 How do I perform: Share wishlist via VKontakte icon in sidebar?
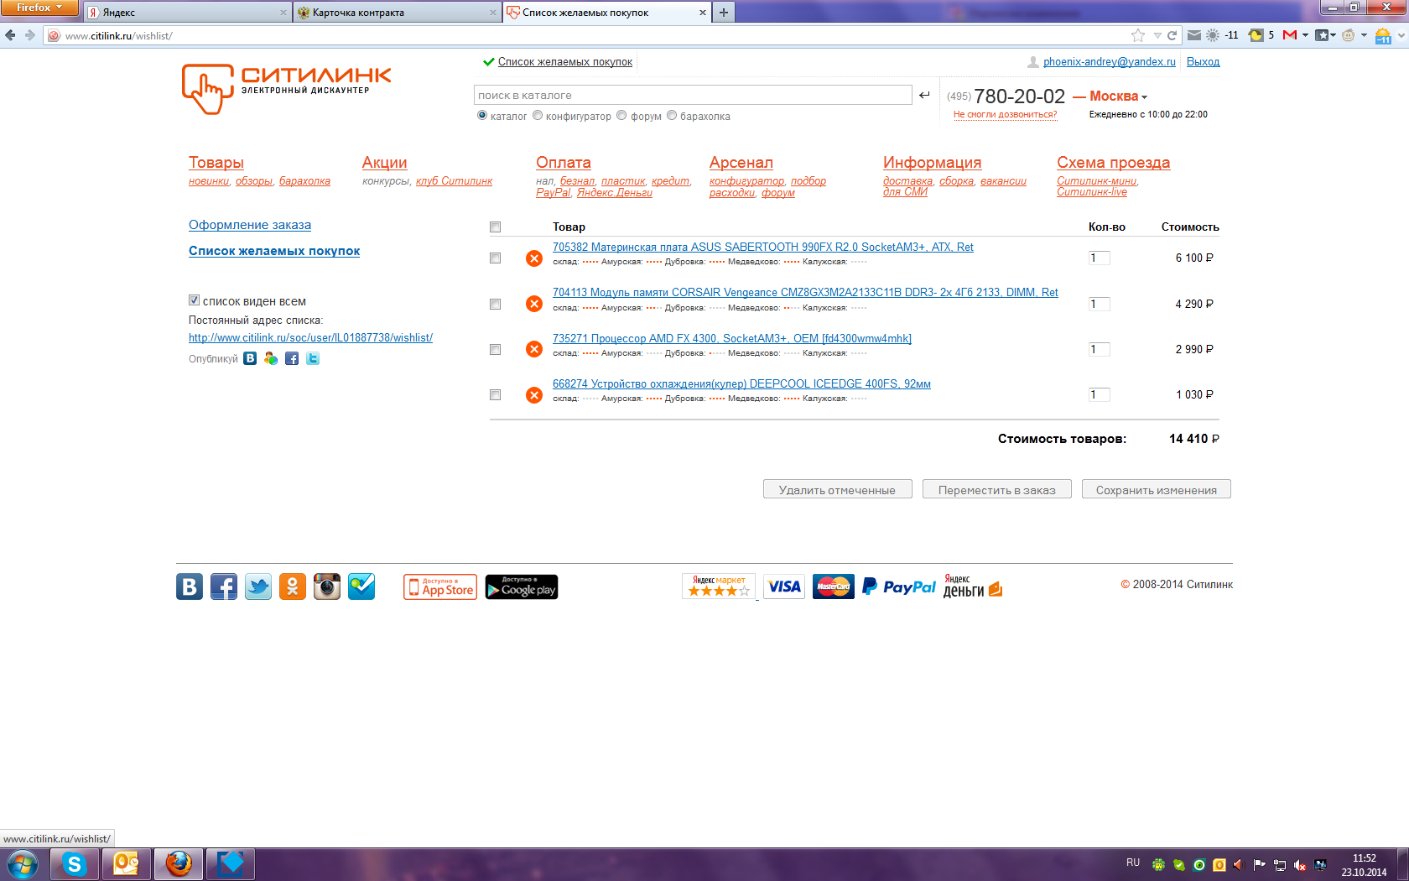coord(250,358)
